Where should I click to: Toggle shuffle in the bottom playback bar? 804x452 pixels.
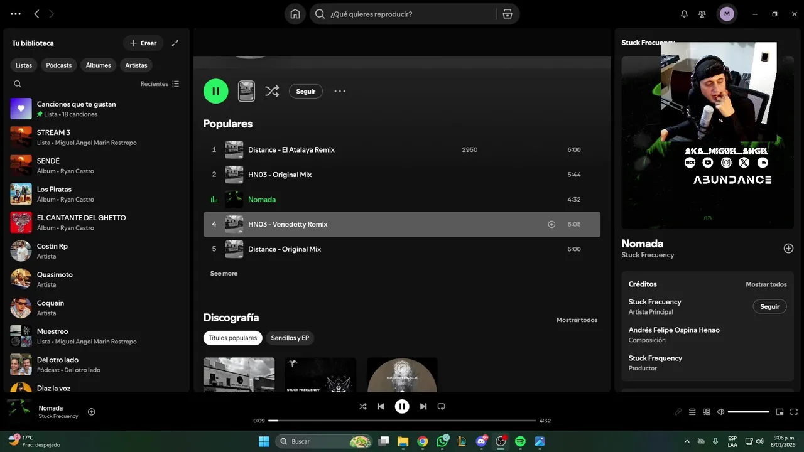tap(362, 406)
